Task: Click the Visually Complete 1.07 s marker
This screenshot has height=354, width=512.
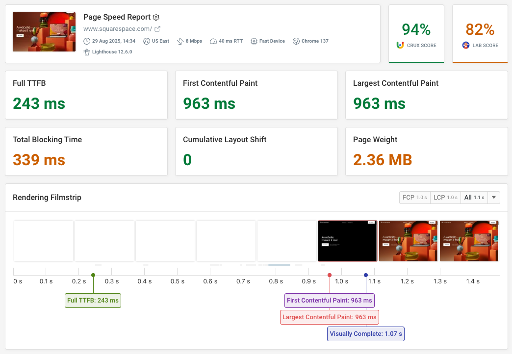Action: (x=365, y=333)
